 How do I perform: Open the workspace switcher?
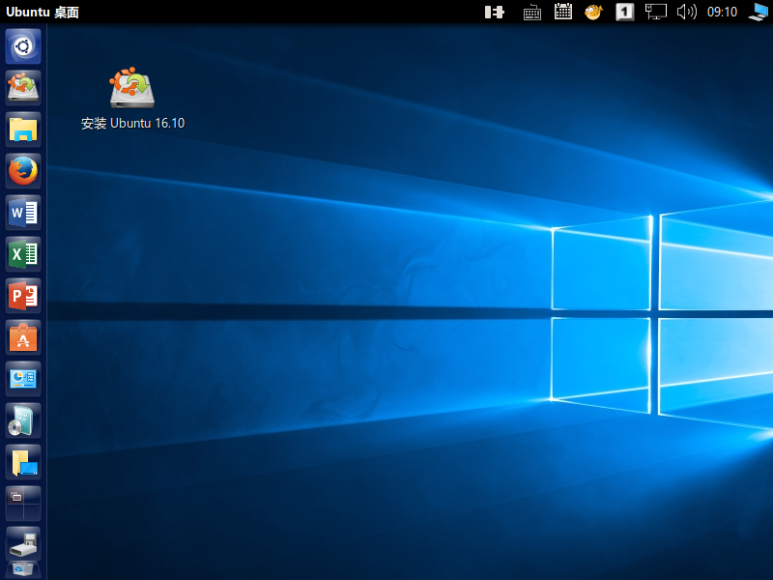[23, 504]
